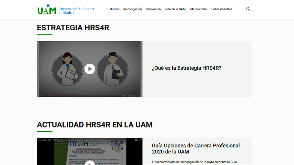Viewport: 294px width, 165px height.
Task: Click the Jornada Logo HRS4R video title
Action: (73, 140)
